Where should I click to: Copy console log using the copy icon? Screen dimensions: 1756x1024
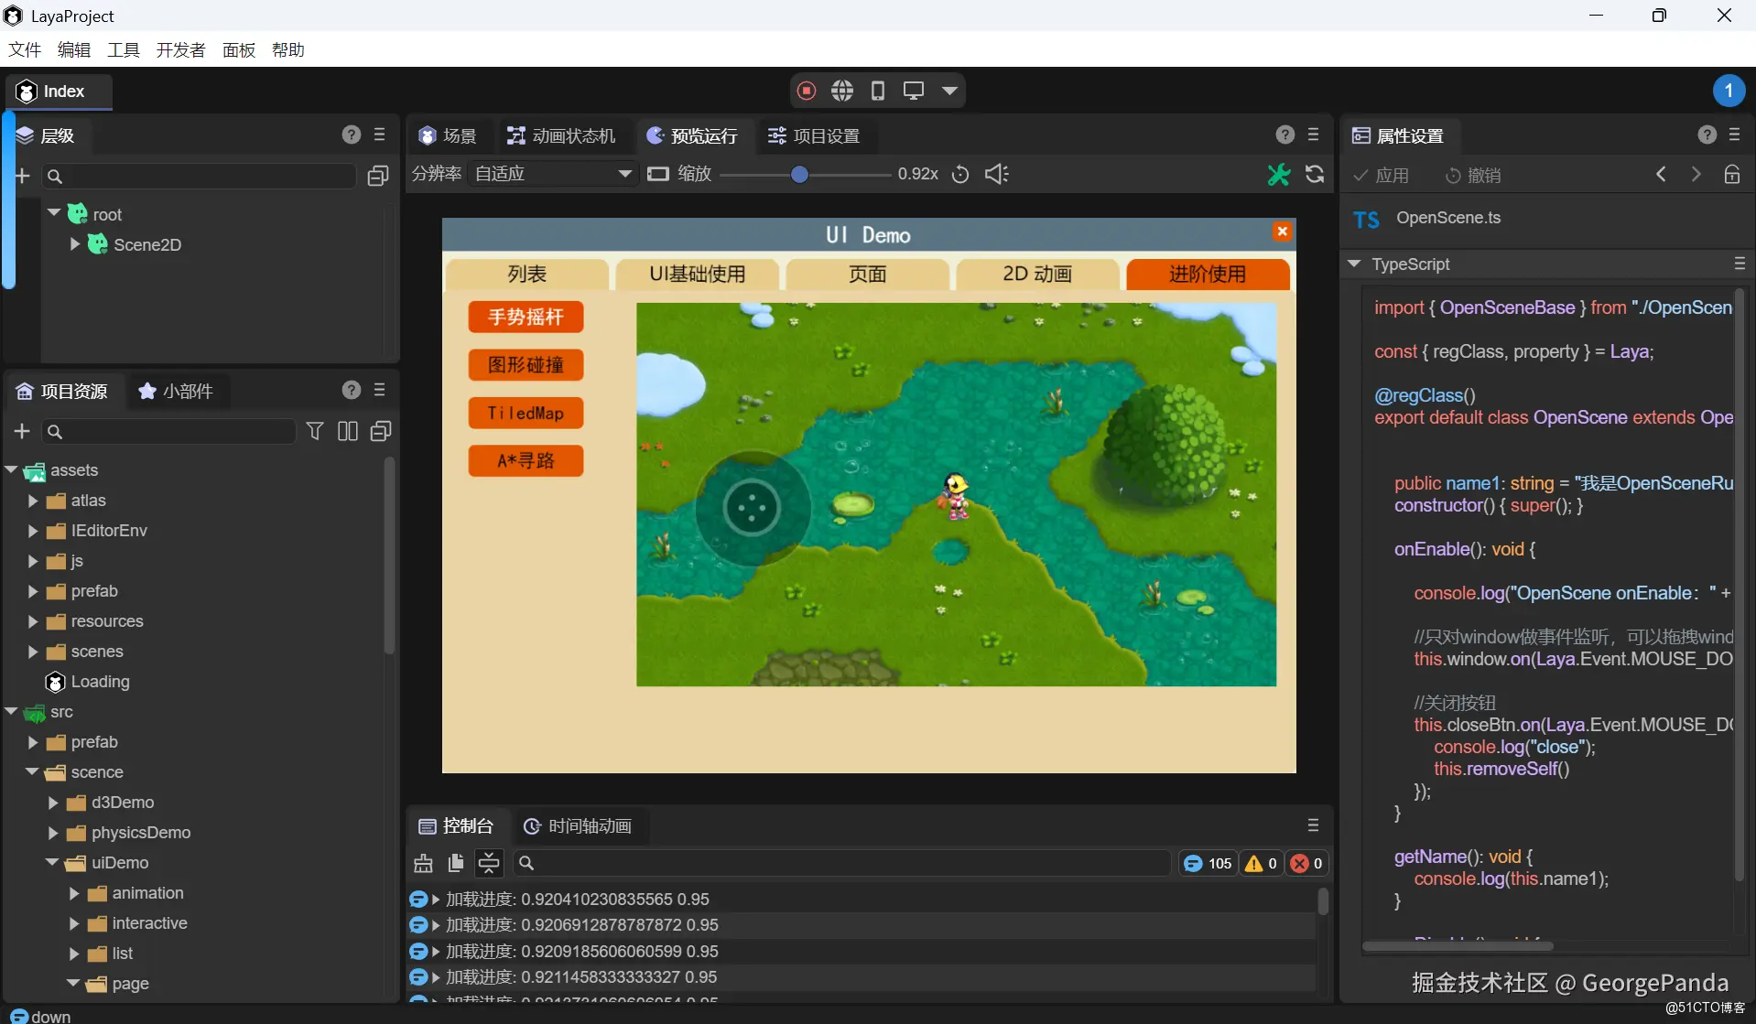coord(456,863)
